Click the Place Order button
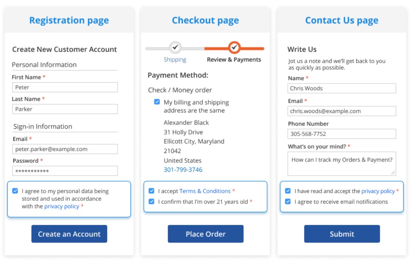 205,234
